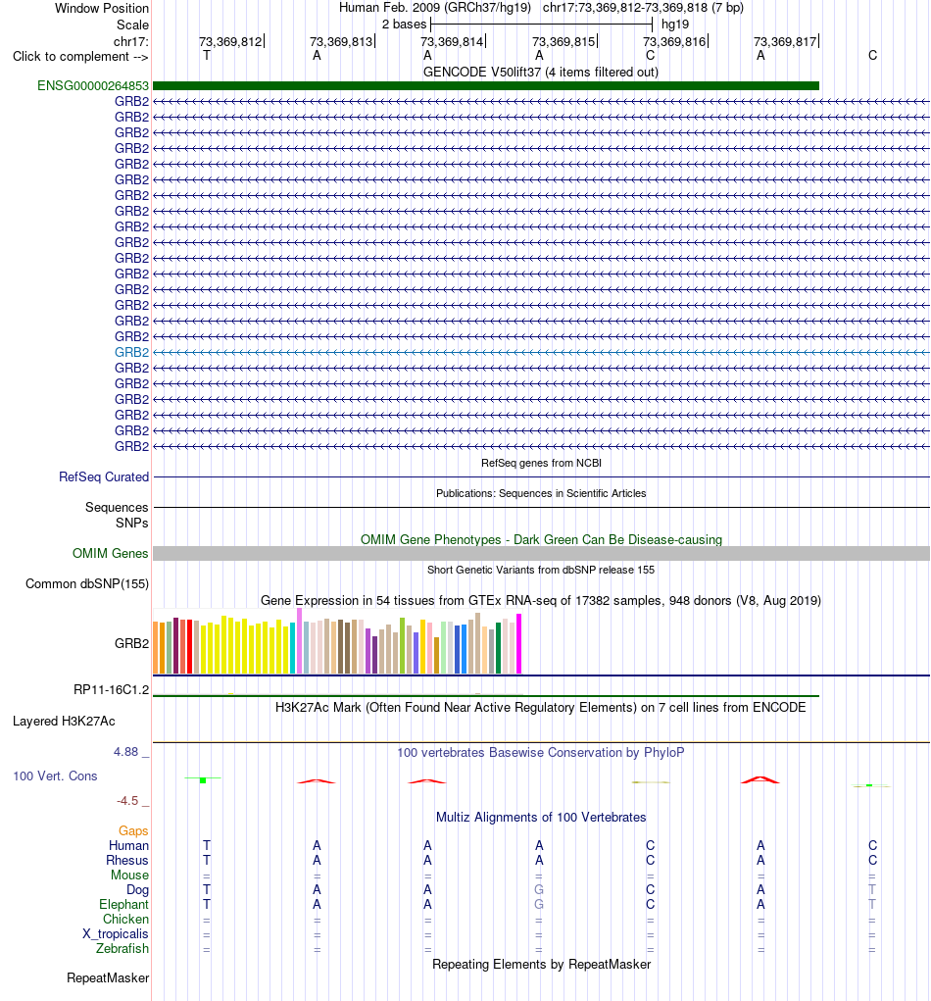Click 'Repeating Elements by RepeatMasker' title
Image resolution: width=931 pixels, height=1001 pixels.
pyautogui.click(x=541, y=965)
